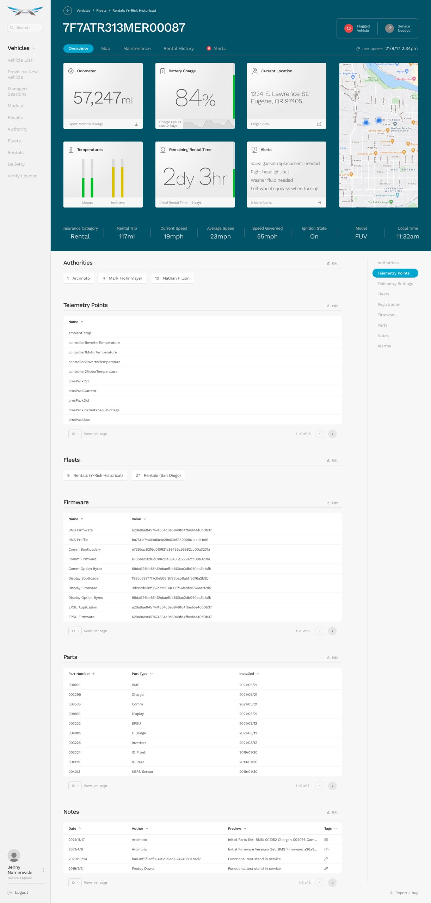Edit the Authorities section
The image size is (431, 903).
click(332, 263)
